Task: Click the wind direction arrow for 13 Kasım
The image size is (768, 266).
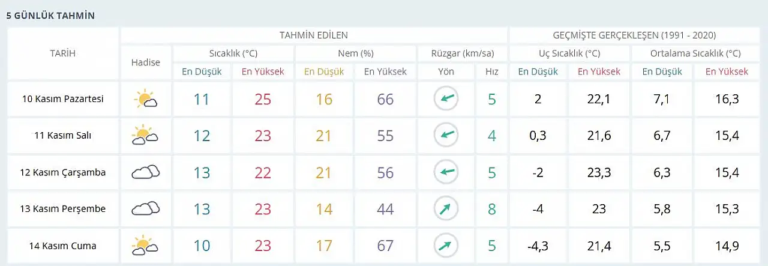Action: click(x=446, y=209)
